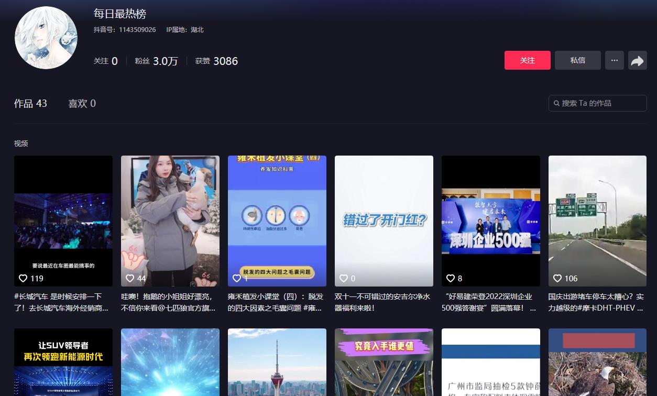This screenshot has height=396, width=657.
Task: Click the heart icon on 雍禾植发 video
Action: [237, 278]
